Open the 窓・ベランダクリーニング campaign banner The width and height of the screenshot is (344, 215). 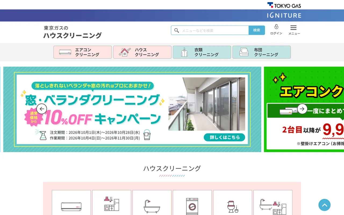click(132, 109)
